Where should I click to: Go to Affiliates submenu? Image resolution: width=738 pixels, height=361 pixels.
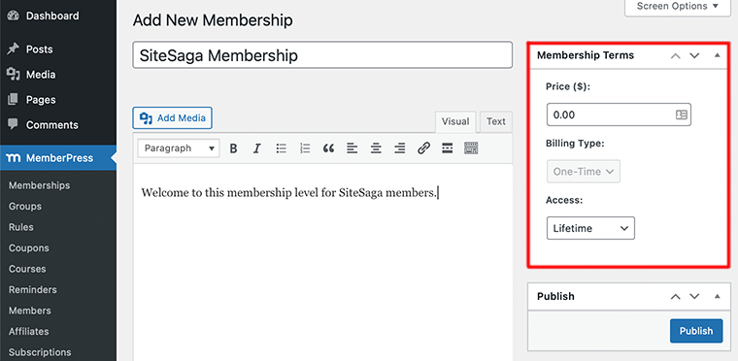pos(29,331)
